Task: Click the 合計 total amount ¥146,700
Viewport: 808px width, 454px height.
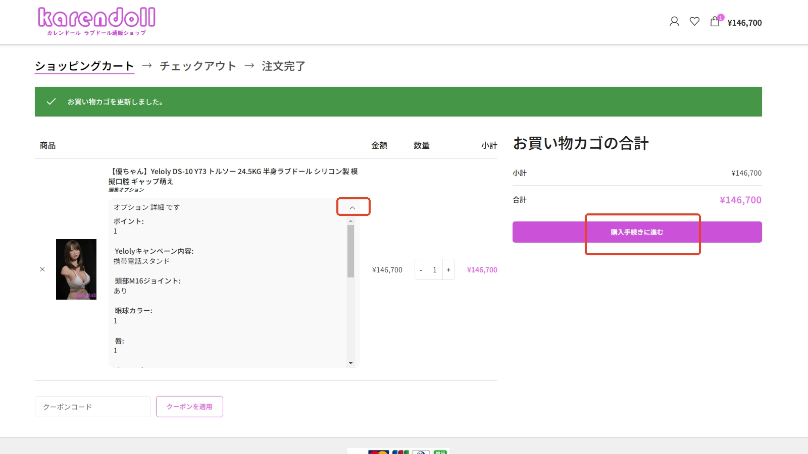Action: (740, 200)
